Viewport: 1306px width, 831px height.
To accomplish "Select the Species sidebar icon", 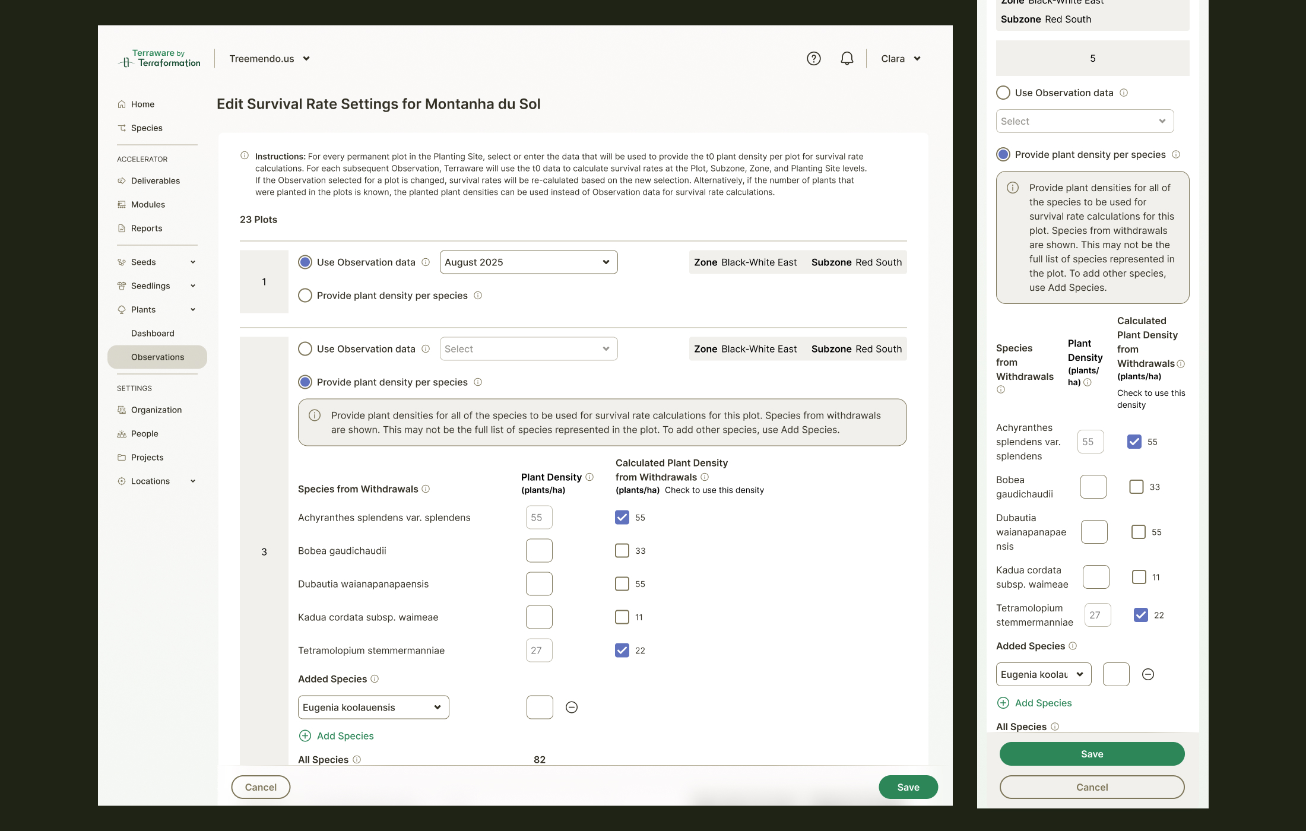I will point(122,128).
